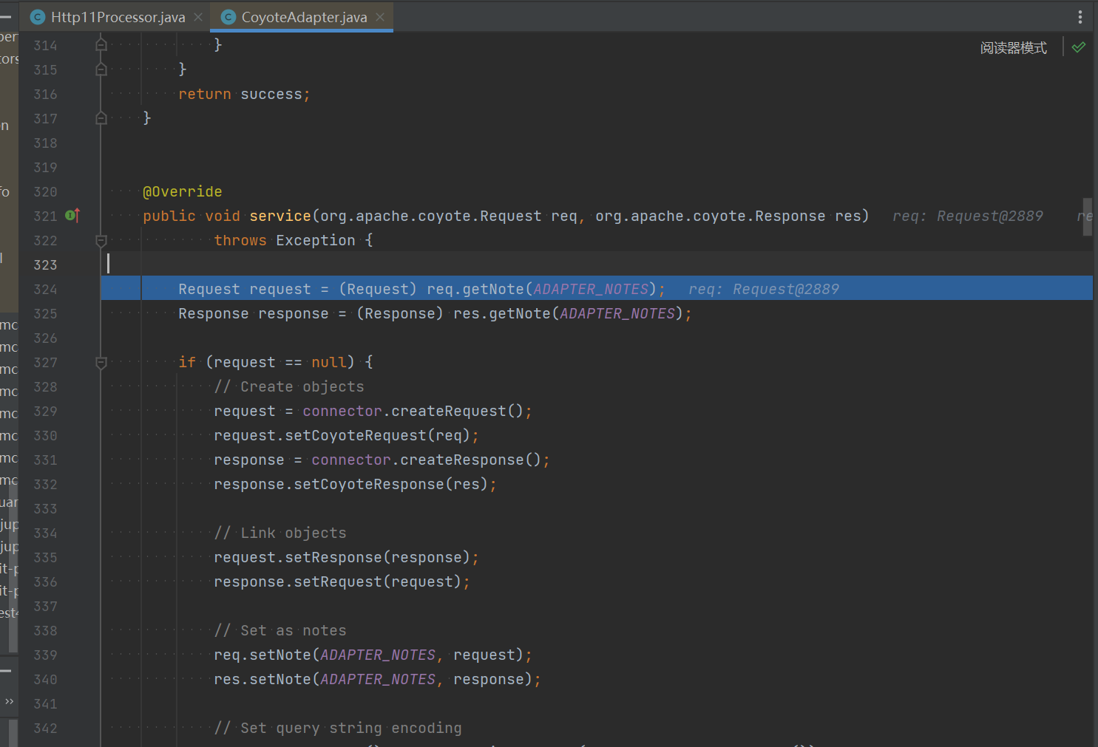Click ADAPTER_NOTES on the highlighted line 324

[x=591, y=289]
